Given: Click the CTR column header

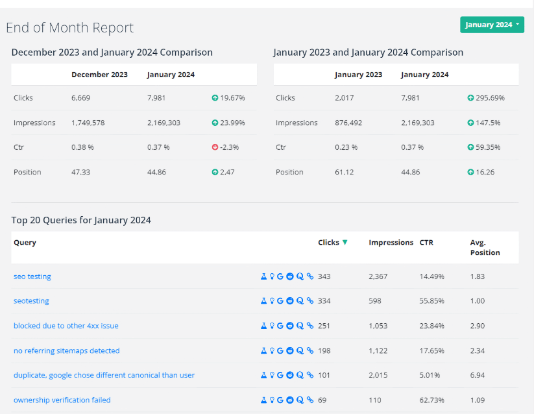Looking at the screenshot, I should pyautogui.click(x=426, y=242).
